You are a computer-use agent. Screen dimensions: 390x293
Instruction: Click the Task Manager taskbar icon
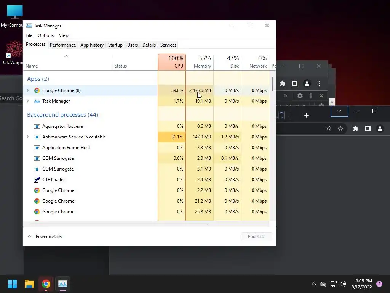[63, 284]
